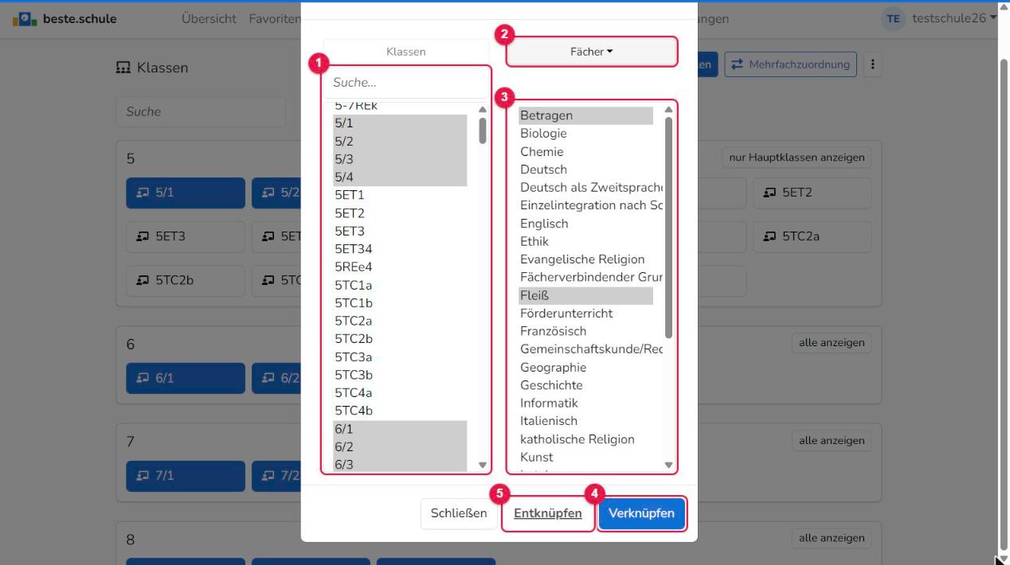Select Englisch in the subject list
Image resolution: width=1010 pixels, height=565 pixels.
[585, 224]
